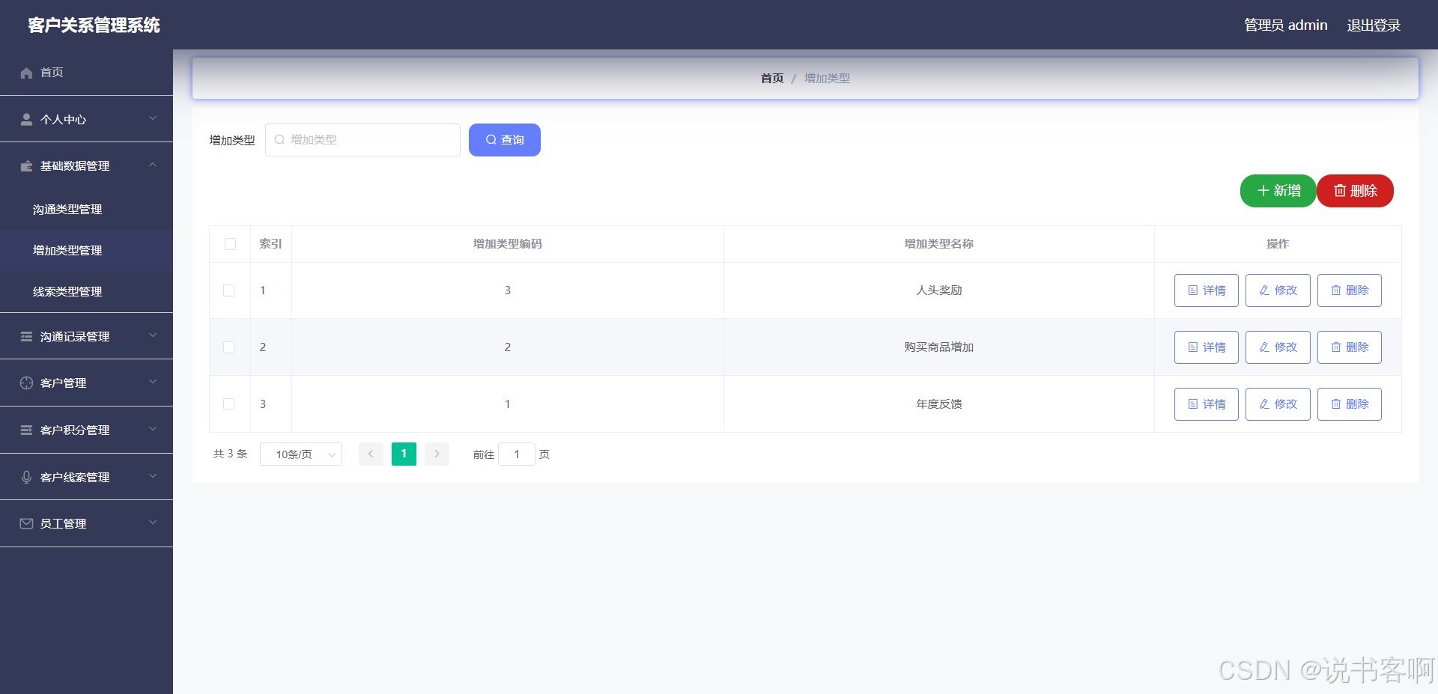
Task: Open the 10条/页 page size dropdown
Action: (x=301, y=454)
